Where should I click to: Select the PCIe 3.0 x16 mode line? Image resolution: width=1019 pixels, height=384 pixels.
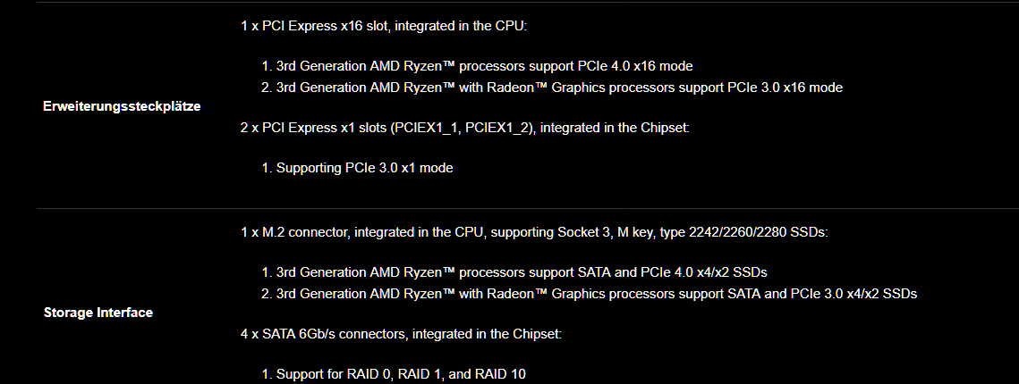(552, 88)
